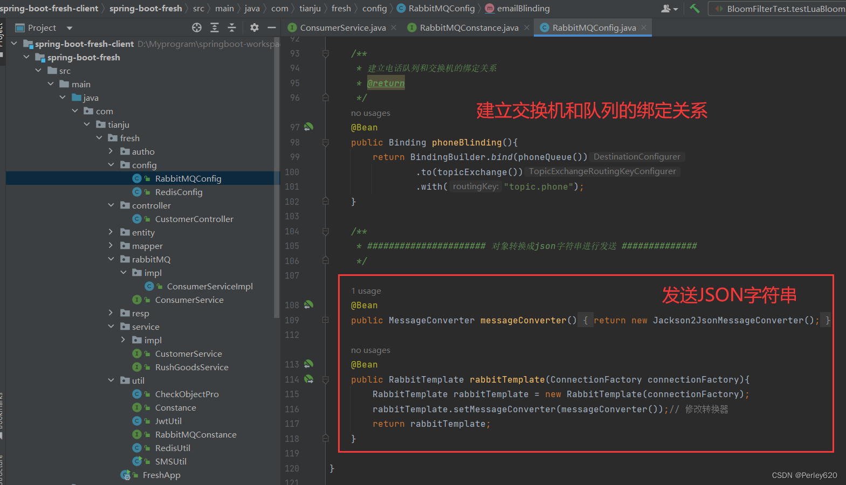This screenshot has height=485, width=846.
Task: Click the 'no usages' hint above phoneBlinding
Action: pyautogui.click(x=370, y=113)
